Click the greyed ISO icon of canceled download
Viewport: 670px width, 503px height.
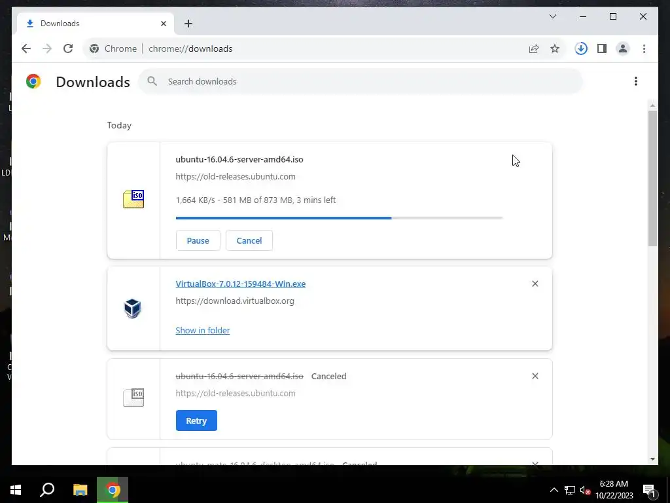click(x=133, y=398)
